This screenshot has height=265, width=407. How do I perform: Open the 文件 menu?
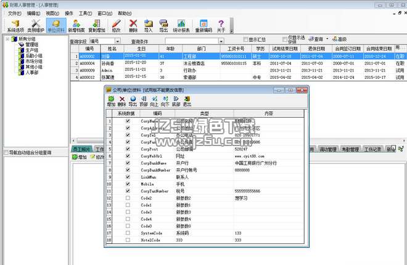(15, 13)
